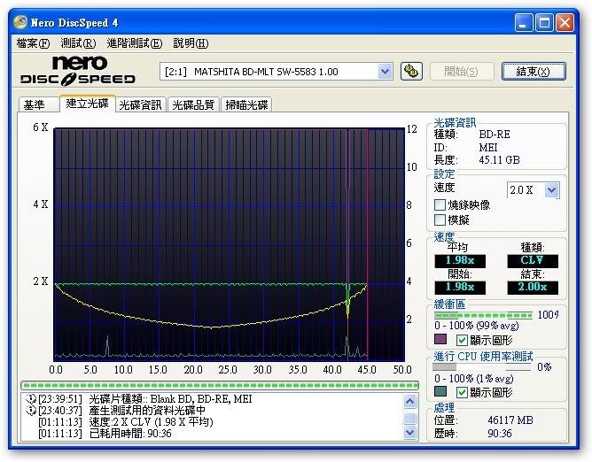Select log line 速度:2 X CLV
The image size is (592, 462).
pos(151,421)
